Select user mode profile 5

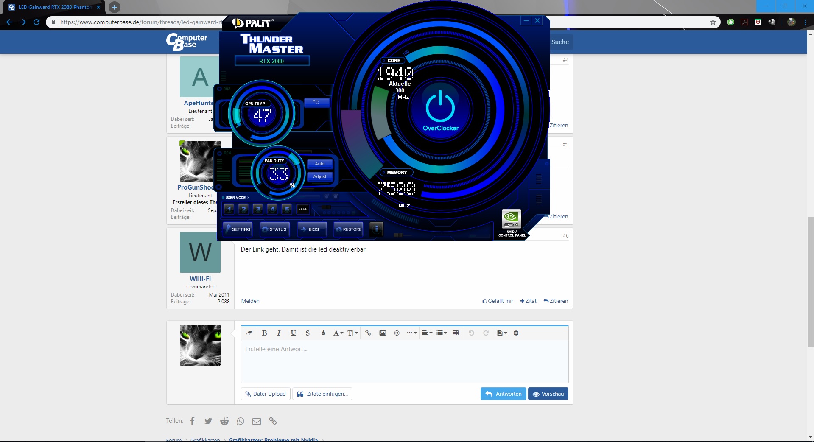click(287, 209)
